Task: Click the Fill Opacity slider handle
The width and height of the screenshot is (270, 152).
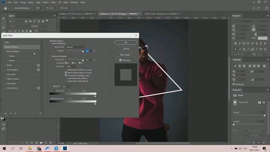Action: point(83,60)
